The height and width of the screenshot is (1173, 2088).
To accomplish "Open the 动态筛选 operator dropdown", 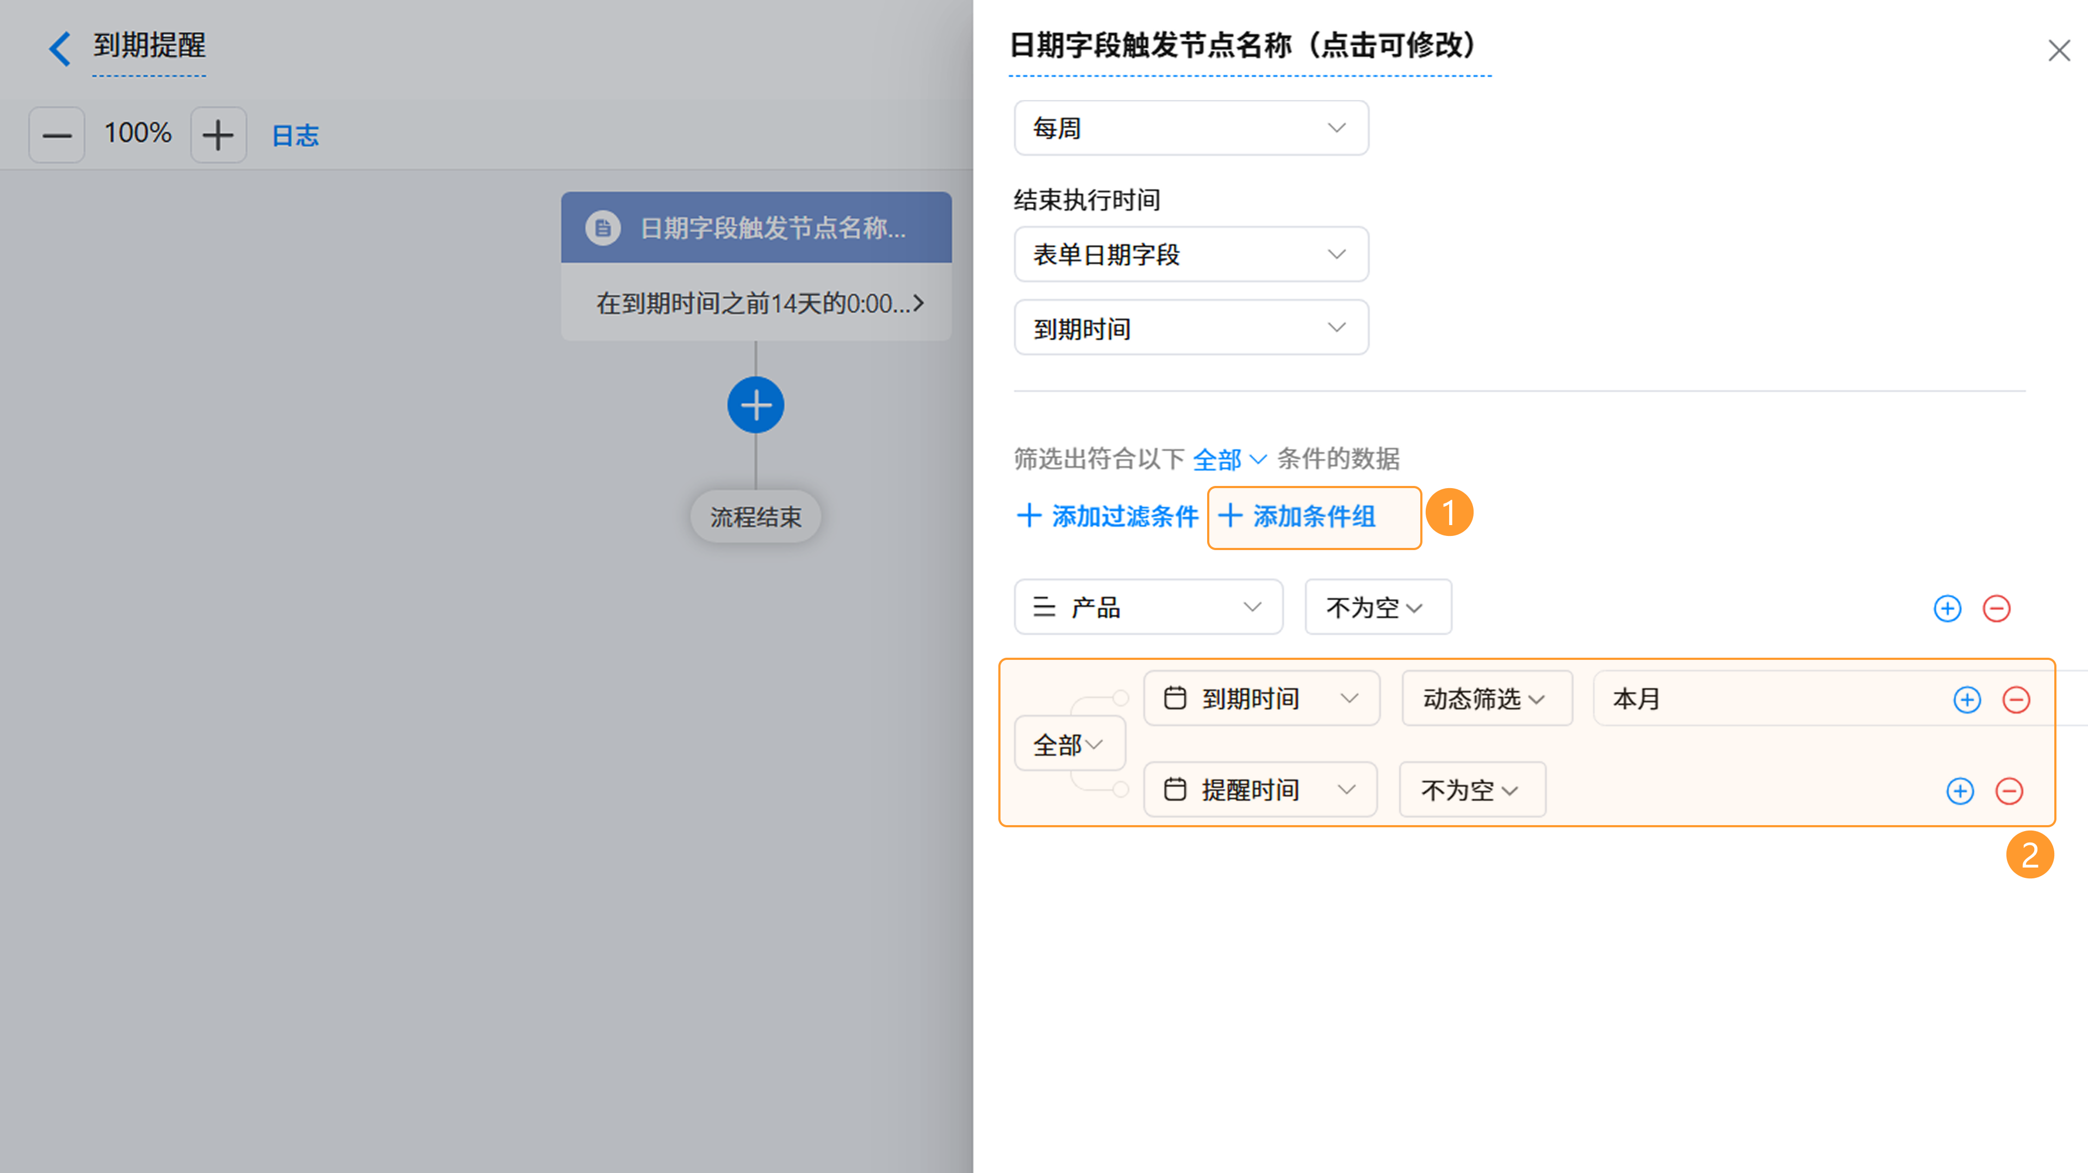I will pyautogui.click(x=1487, y=698).
